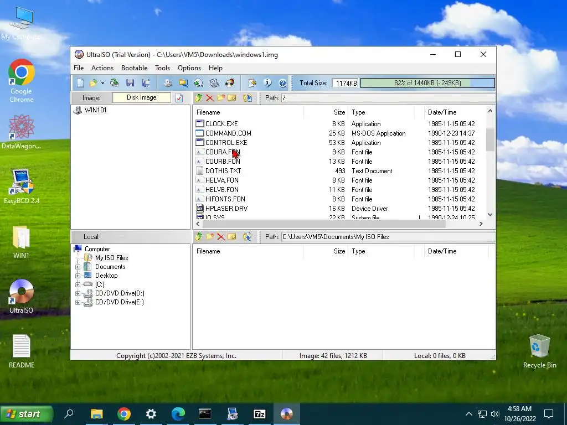Viewport: 567px width, 425px height.
Task: Click the Mount to Virtual Drive icon
Action: pyautogui.click(x=214, y=83)
